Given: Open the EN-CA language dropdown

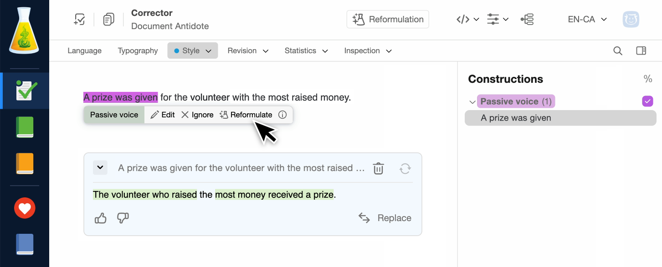Looking at the screenshot, I should [x=587, y=20].
